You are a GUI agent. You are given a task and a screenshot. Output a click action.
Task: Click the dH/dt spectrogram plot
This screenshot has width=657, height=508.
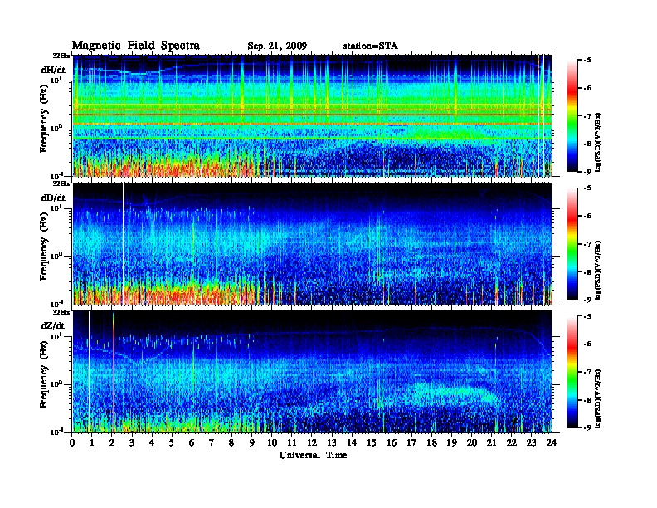click(313, 115)
